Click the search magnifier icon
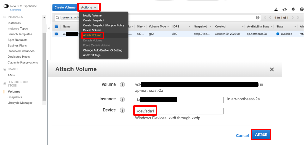Viewport: 306px width, 146px height. coord(57,18)
